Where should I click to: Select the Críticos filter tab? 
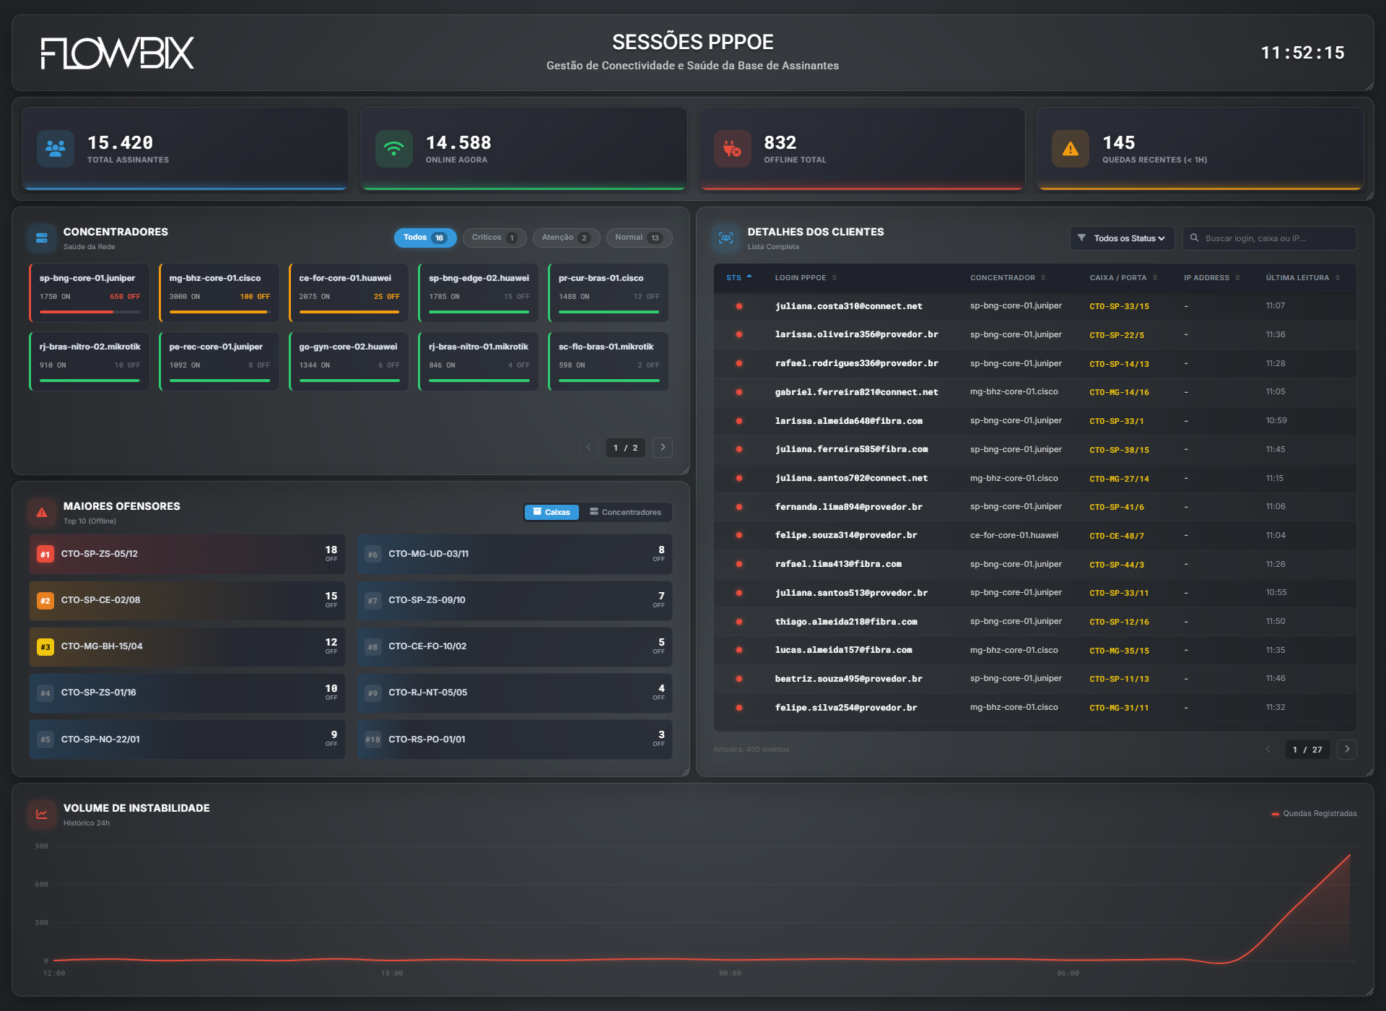pyautogui.click(x=494, y=238)
